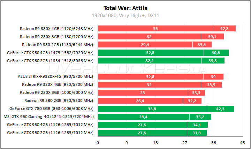Click GeForce GTX 960 2GB (1354-1518/8036 MHz) label

pos(50,61)
